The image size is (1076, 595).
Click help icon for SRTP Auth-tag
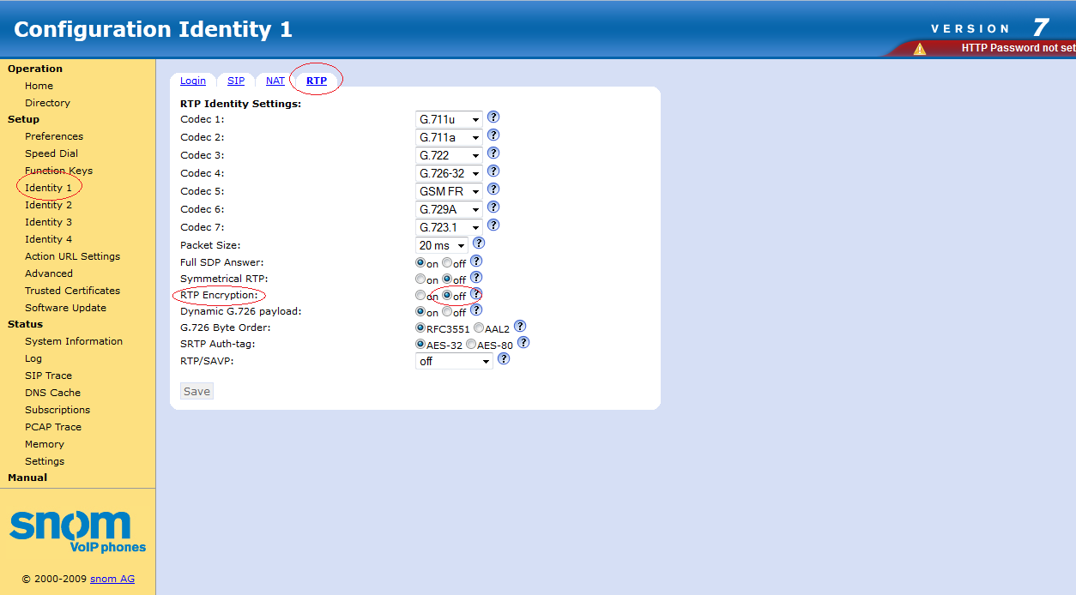click(523, 343)
